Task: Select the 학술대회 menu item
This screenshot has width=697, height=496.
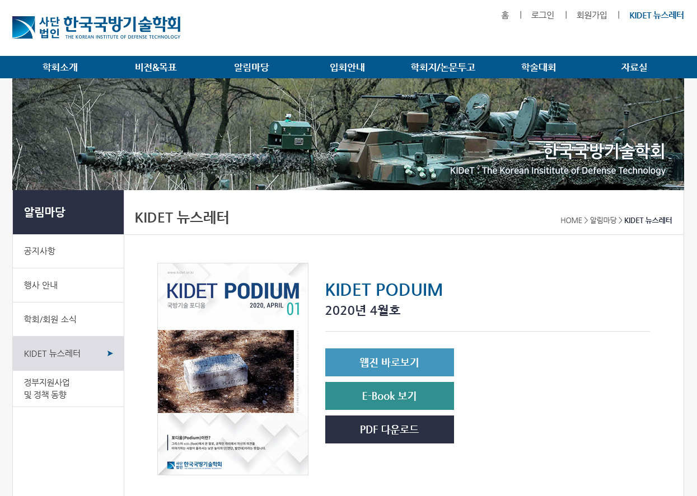Action: 539,67
